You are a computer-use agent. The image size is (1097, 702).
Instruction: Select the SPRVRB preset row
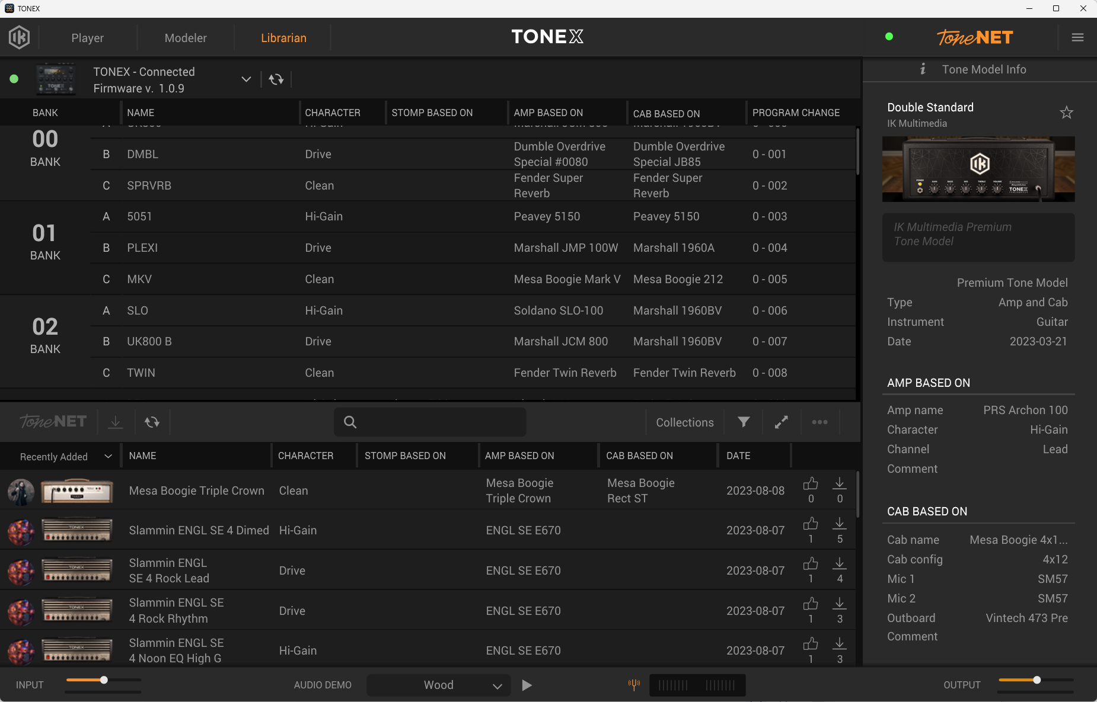click(473, 185)
